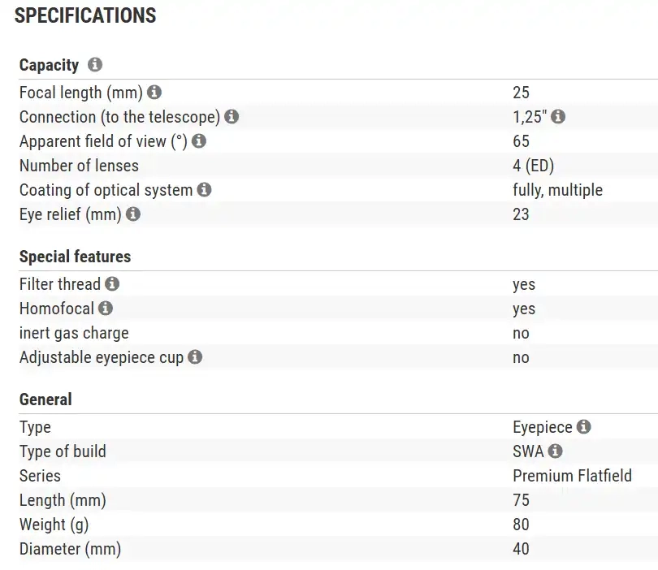
Task: Click the SPECIFICATIONS heading
Action: click(85, 15)
